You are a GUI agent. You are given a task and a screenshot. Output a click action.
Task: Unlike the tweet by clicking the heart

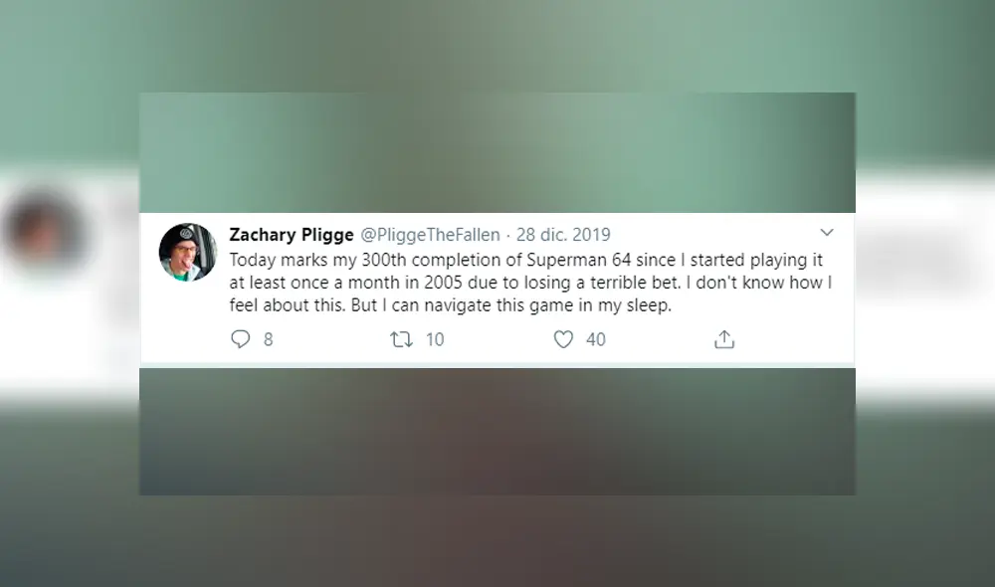[564, 339]
